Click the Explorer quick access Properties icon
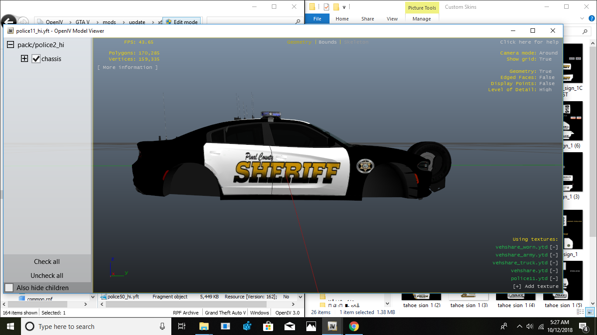This screenshot has height=335, width=597. 326,7
